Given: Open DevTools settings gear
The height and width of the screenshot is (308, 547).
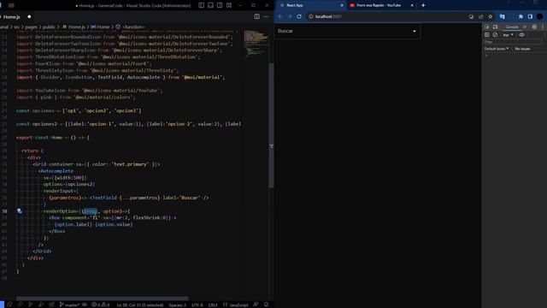Looking at the screenshot, I should pos(534,27).
